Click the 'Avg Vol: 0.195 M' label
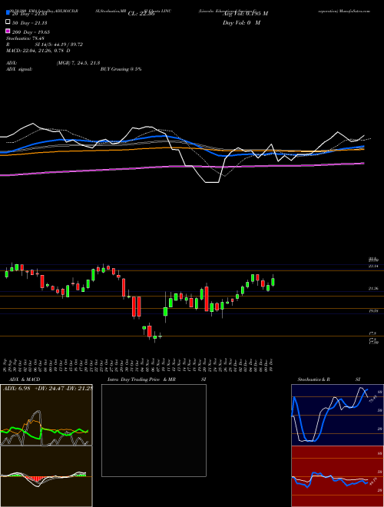The width and height of the screenshot is (384, 507). point(245,14)
